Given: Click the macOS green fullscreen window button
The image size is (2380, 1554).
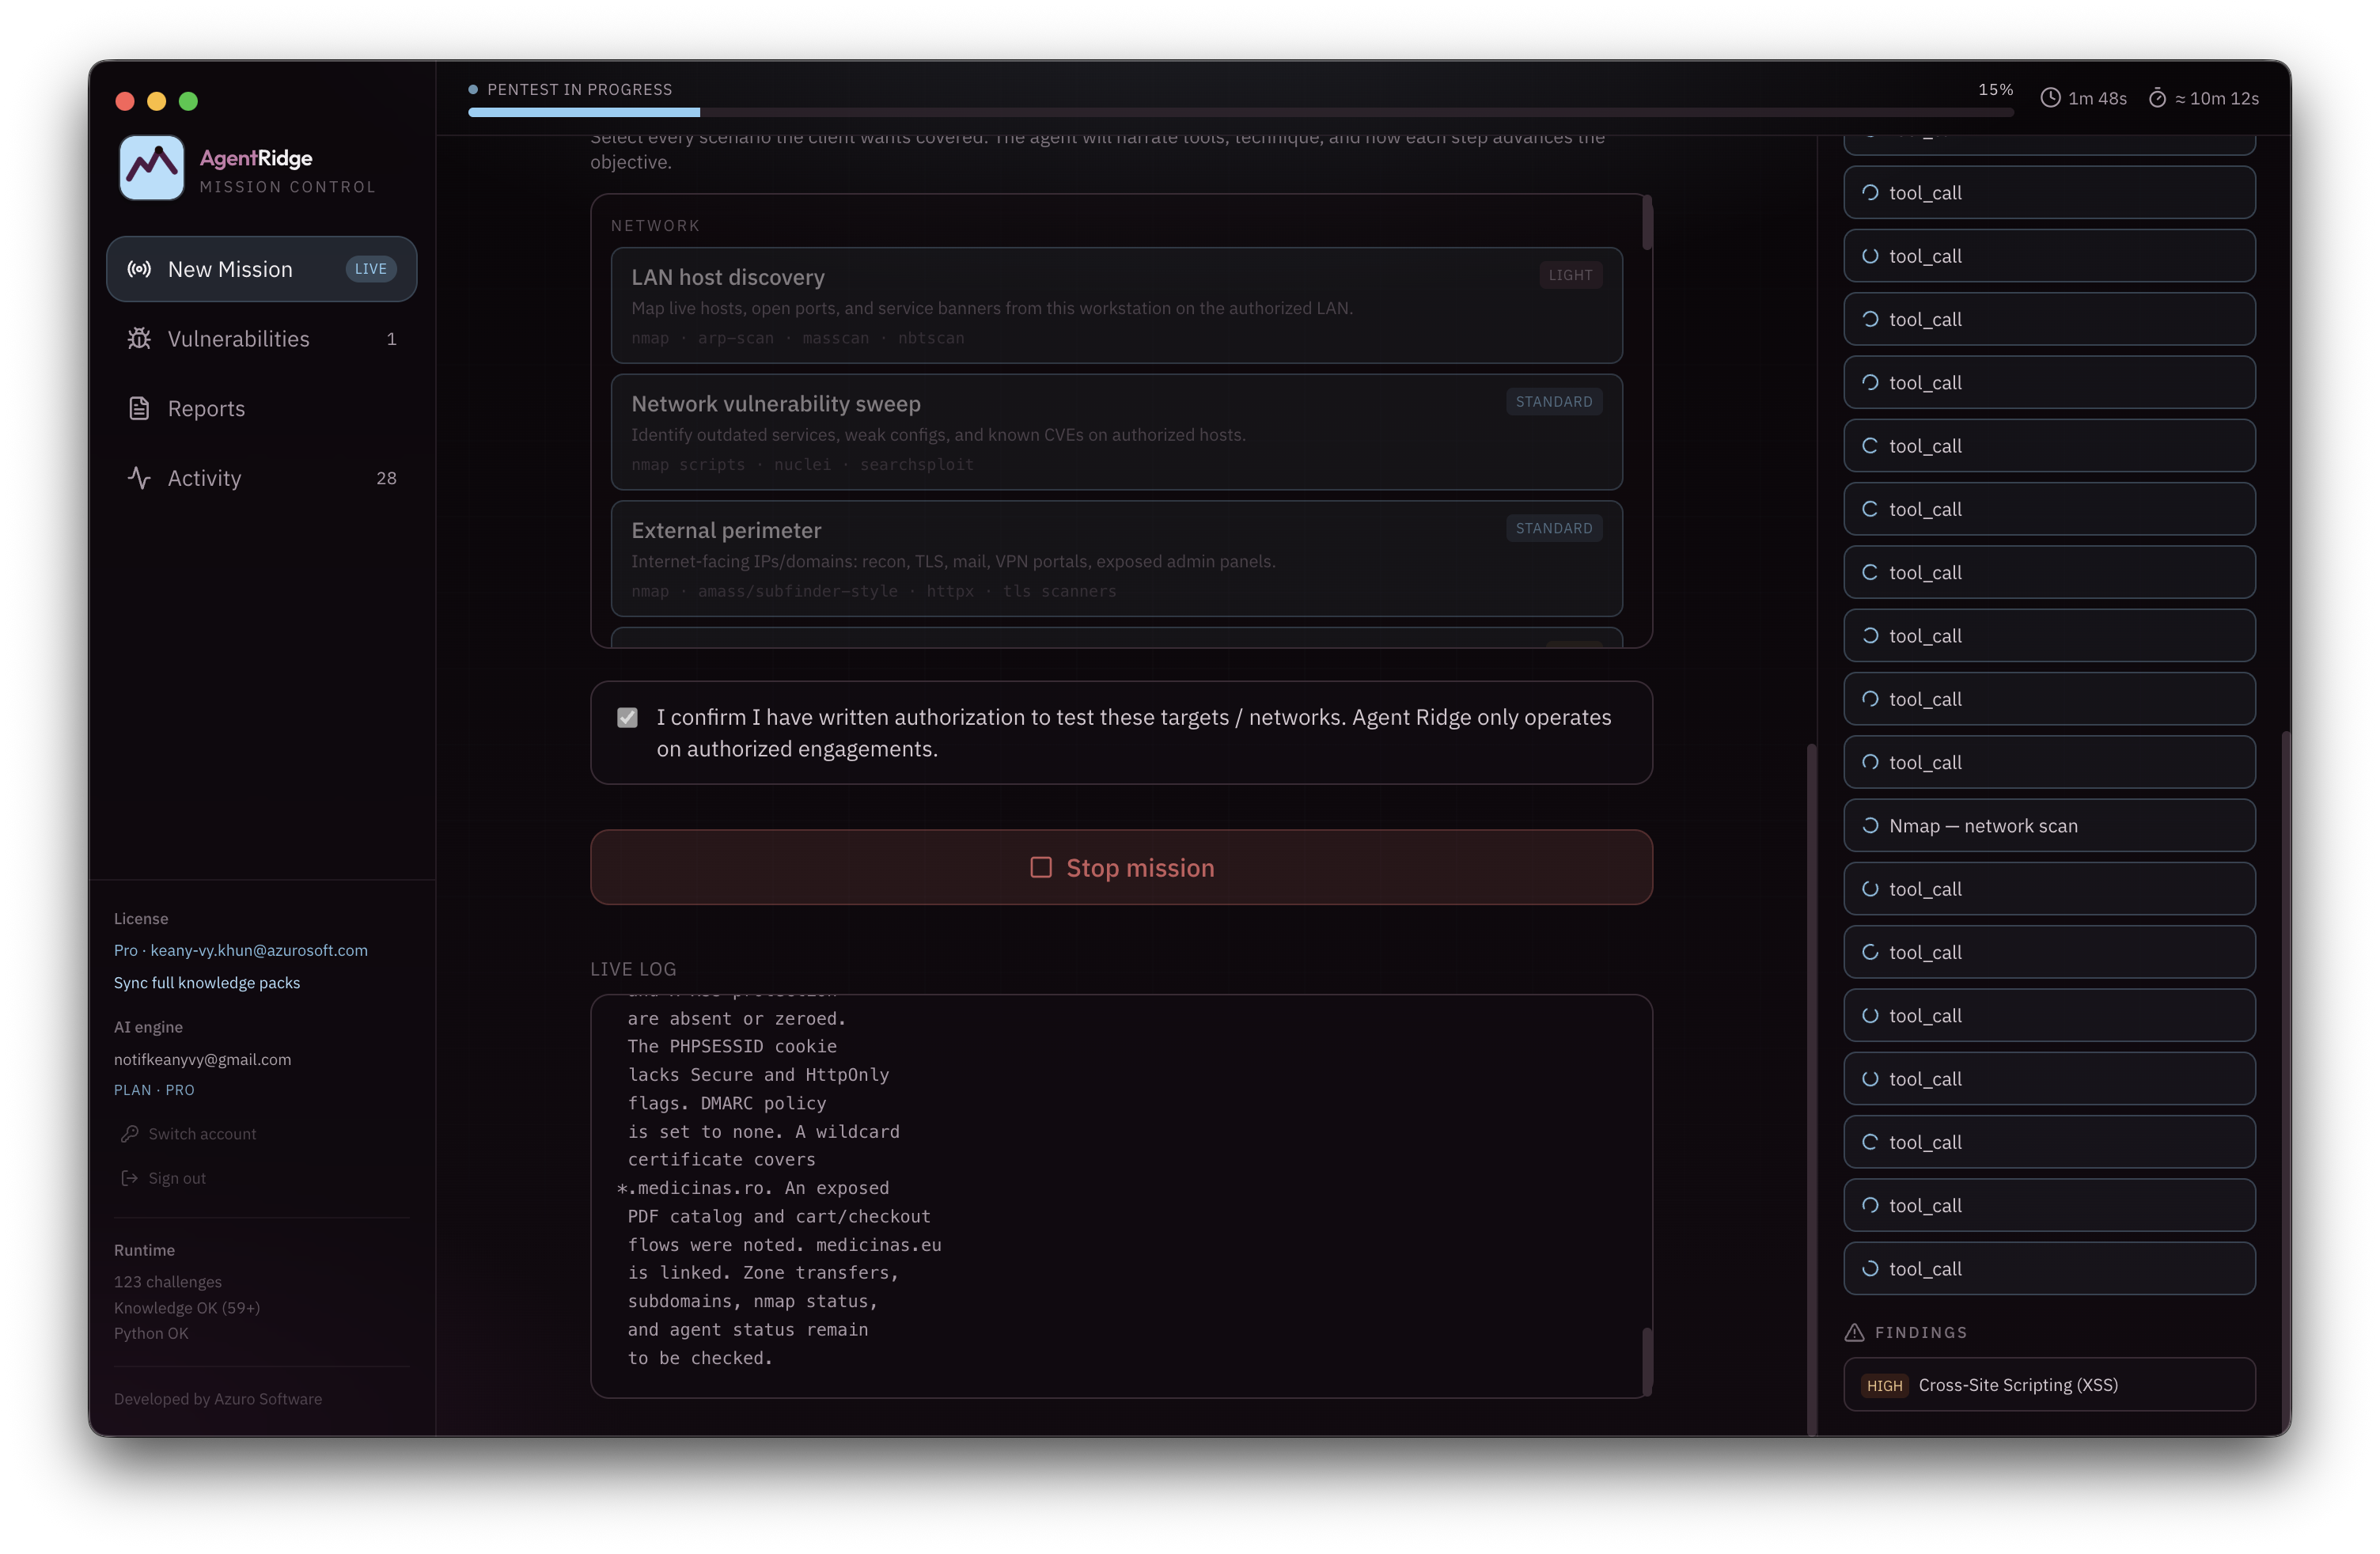Looking at the screenshot, I should pyautogui.click(x=188, y=101).
